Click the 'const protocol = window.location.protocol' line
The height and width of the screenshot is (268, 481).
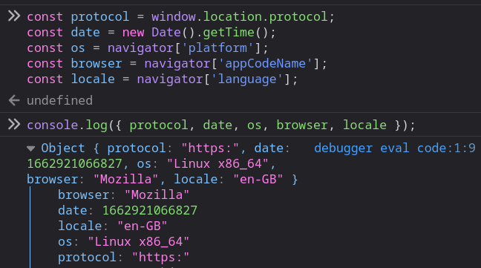click(x=180, y=17)
